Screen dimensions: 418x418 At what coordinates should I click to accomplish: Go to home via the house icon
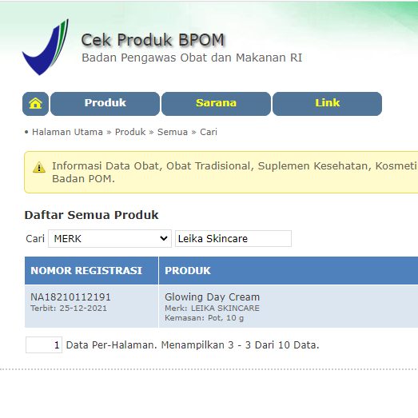[x=35, y=104]
